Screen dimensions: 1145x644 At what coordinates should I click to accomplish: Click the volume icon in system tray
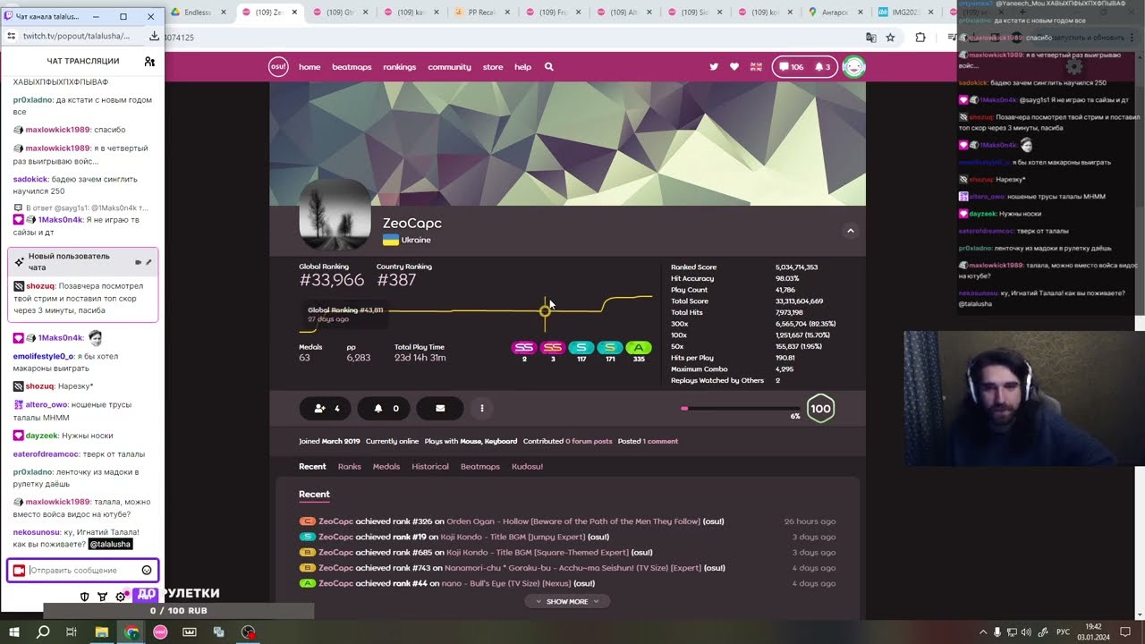pos(1026,632)
